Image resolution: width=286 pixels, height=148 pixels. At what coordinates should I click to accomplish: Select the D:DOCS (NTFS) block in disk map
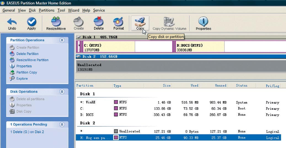[230, 47]
